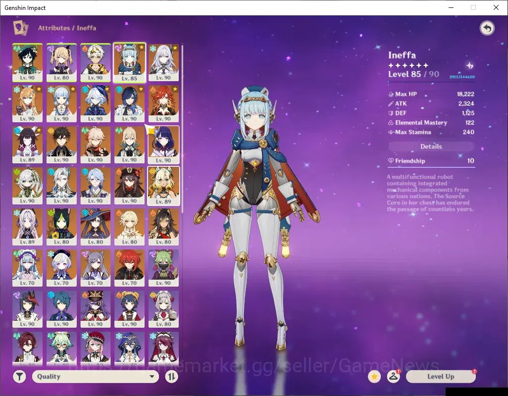Select Kujou Sara's Lv. 90 portrait

coord(28,309)
